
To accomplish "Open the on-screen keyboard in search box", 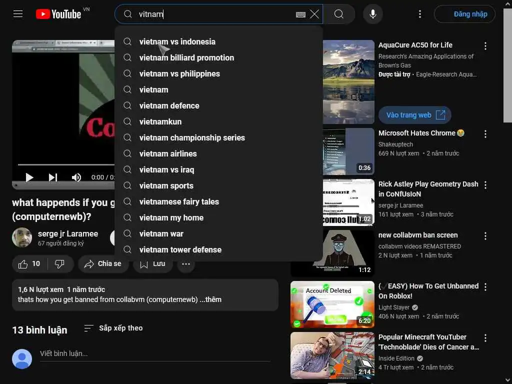I will point(300,14).
